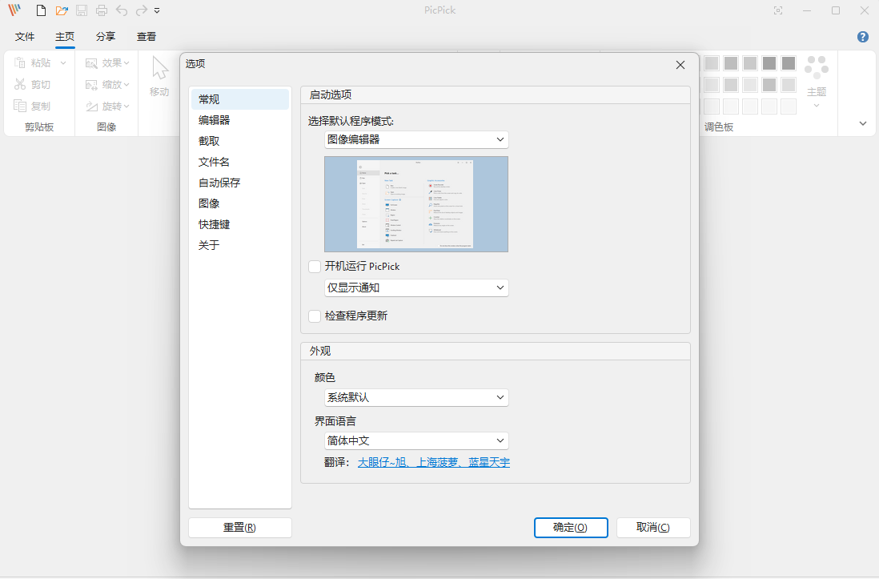Viewport: 879px width, 579px height.
Task: Click the 重置(R) button
Action: [240, 528]
